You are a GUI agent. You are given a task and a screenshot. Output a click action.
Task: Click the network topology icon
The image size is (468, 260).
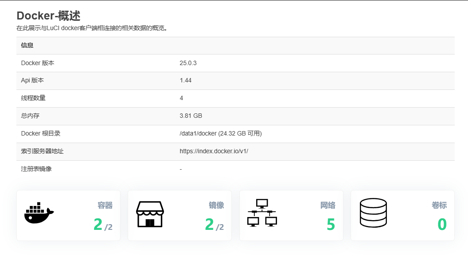(262, 213)
